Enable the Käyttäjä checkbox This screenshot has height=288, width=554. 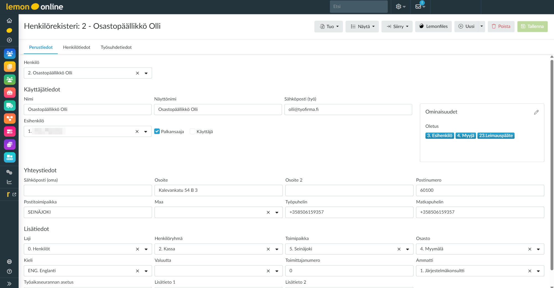pos(193,131)
